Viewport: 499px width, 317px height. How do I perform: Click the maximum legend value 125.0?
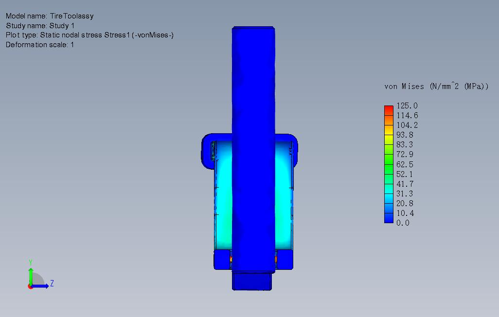407,106
